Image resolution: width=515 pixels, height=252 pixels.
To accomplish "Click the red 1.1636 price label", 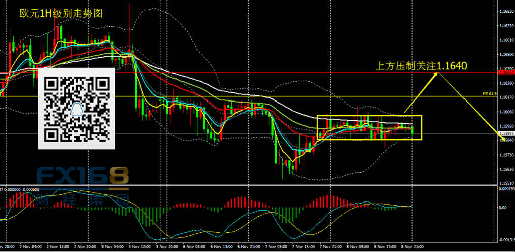I will [x=505, y=72].
